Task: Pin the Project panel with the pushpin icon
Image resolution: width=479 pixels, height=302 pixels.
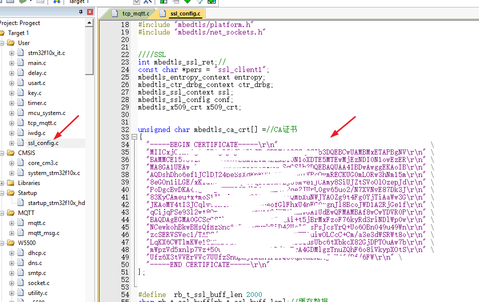Action: pos(81,12)
